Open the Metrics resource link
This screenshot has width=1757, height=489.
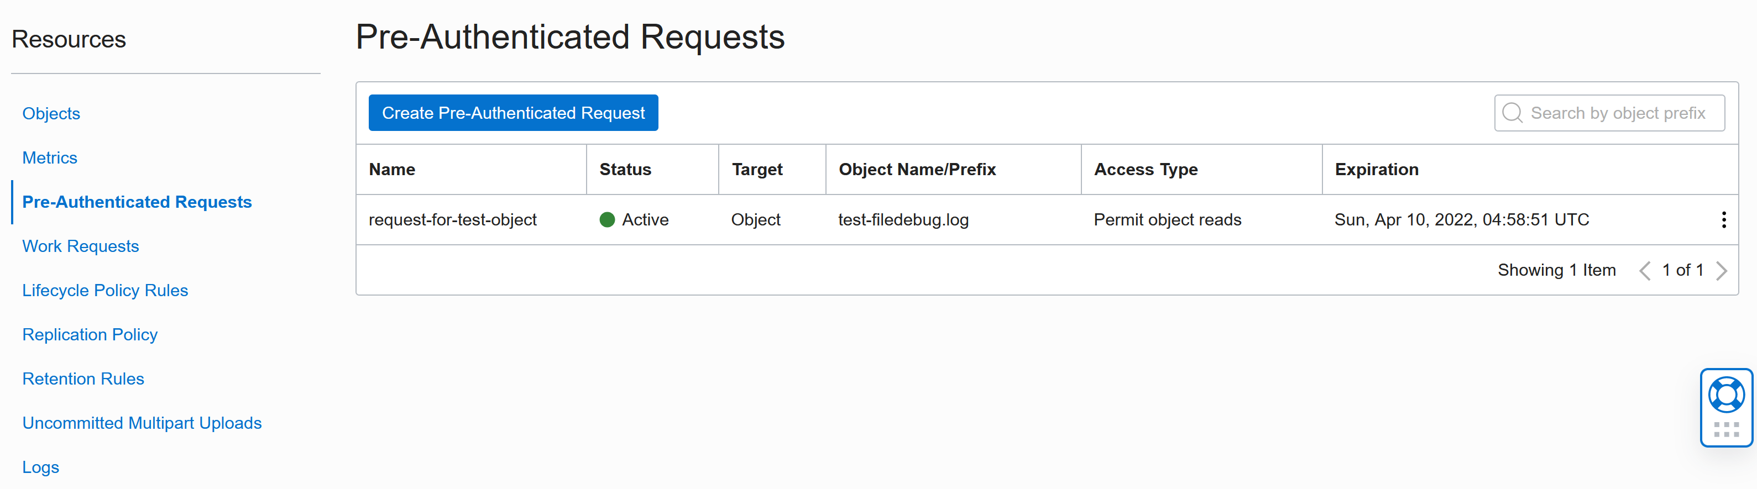click(50, 157)
